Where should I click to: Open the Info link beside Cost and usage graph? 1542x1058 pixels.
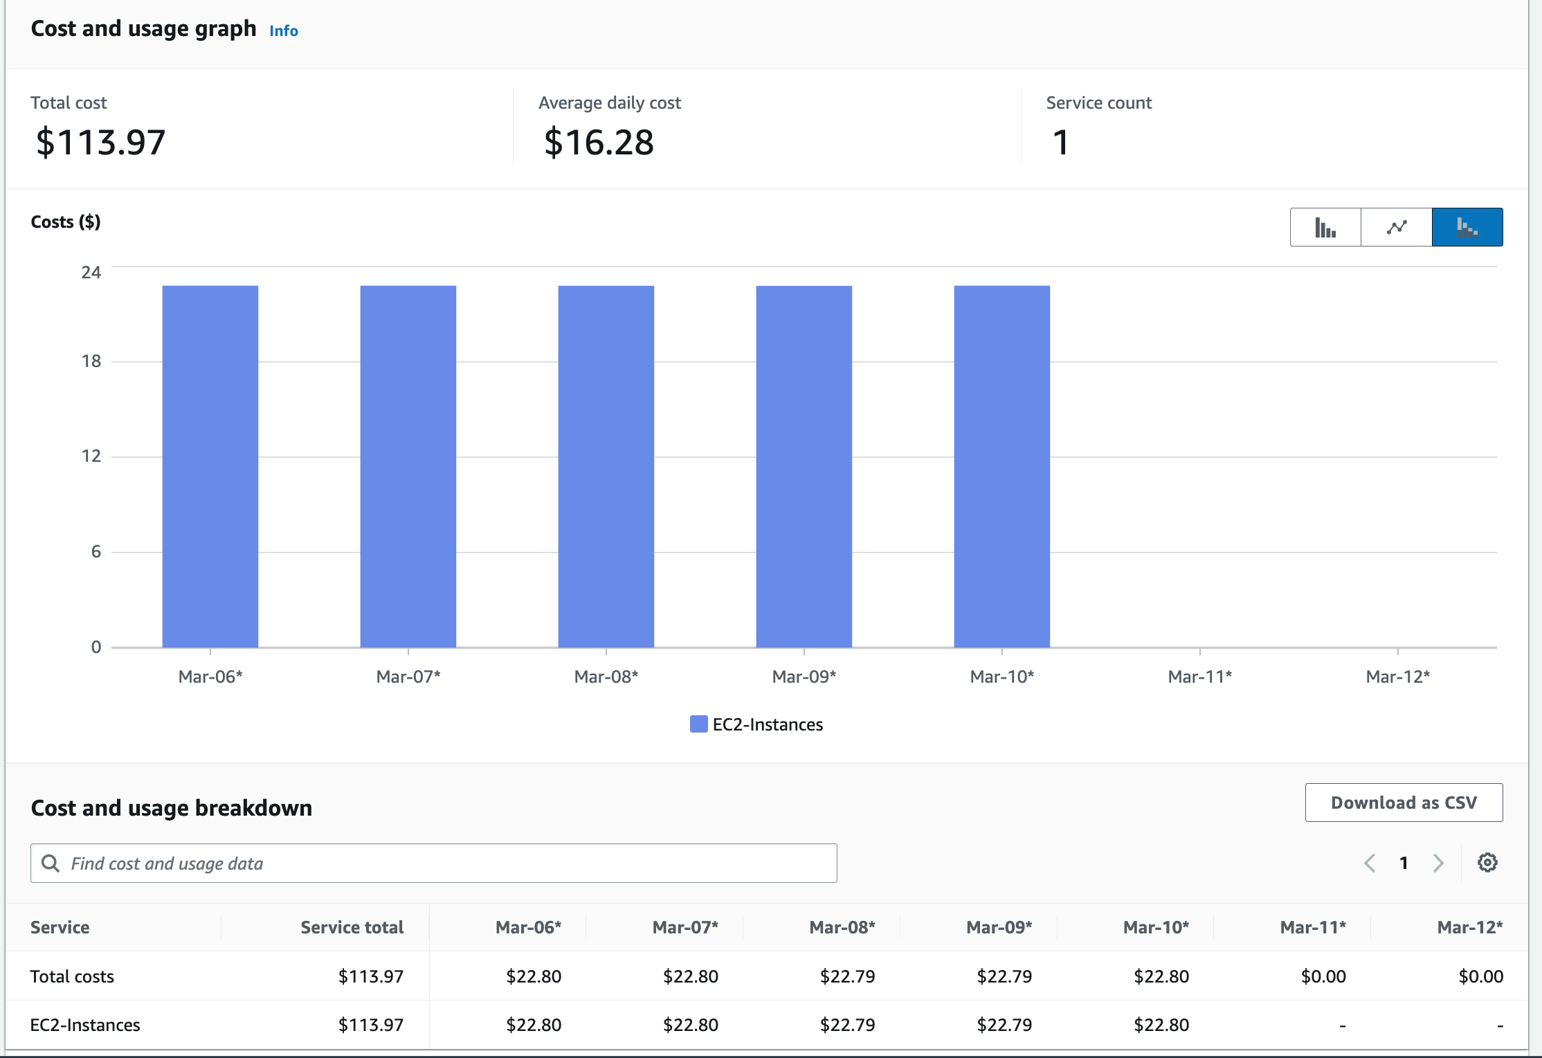click(283, 30)
